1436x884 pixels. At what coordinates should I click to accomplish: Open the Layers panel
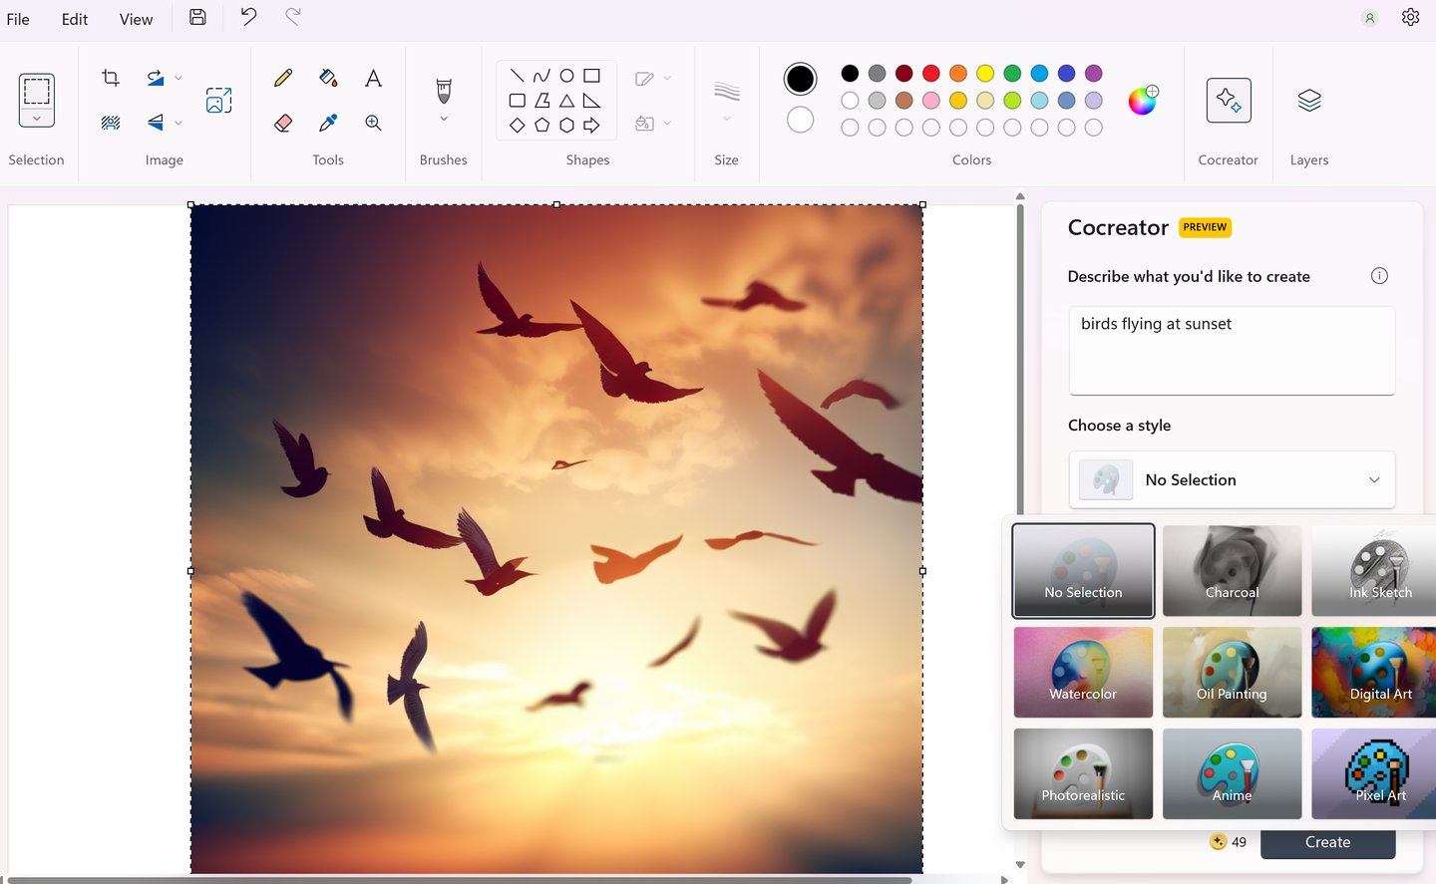(x=1308, y=101)
